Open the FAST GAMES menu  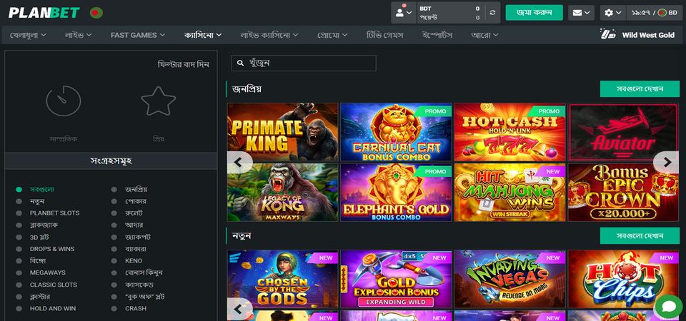pyautogui.click(x=137, y=35)
